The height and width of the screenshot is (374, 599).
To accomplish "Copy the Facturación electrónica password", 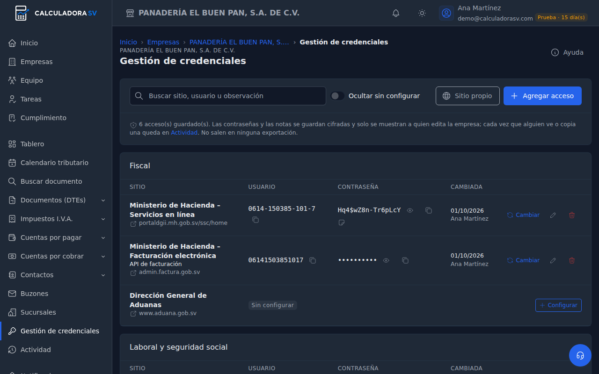I will 405,260.
